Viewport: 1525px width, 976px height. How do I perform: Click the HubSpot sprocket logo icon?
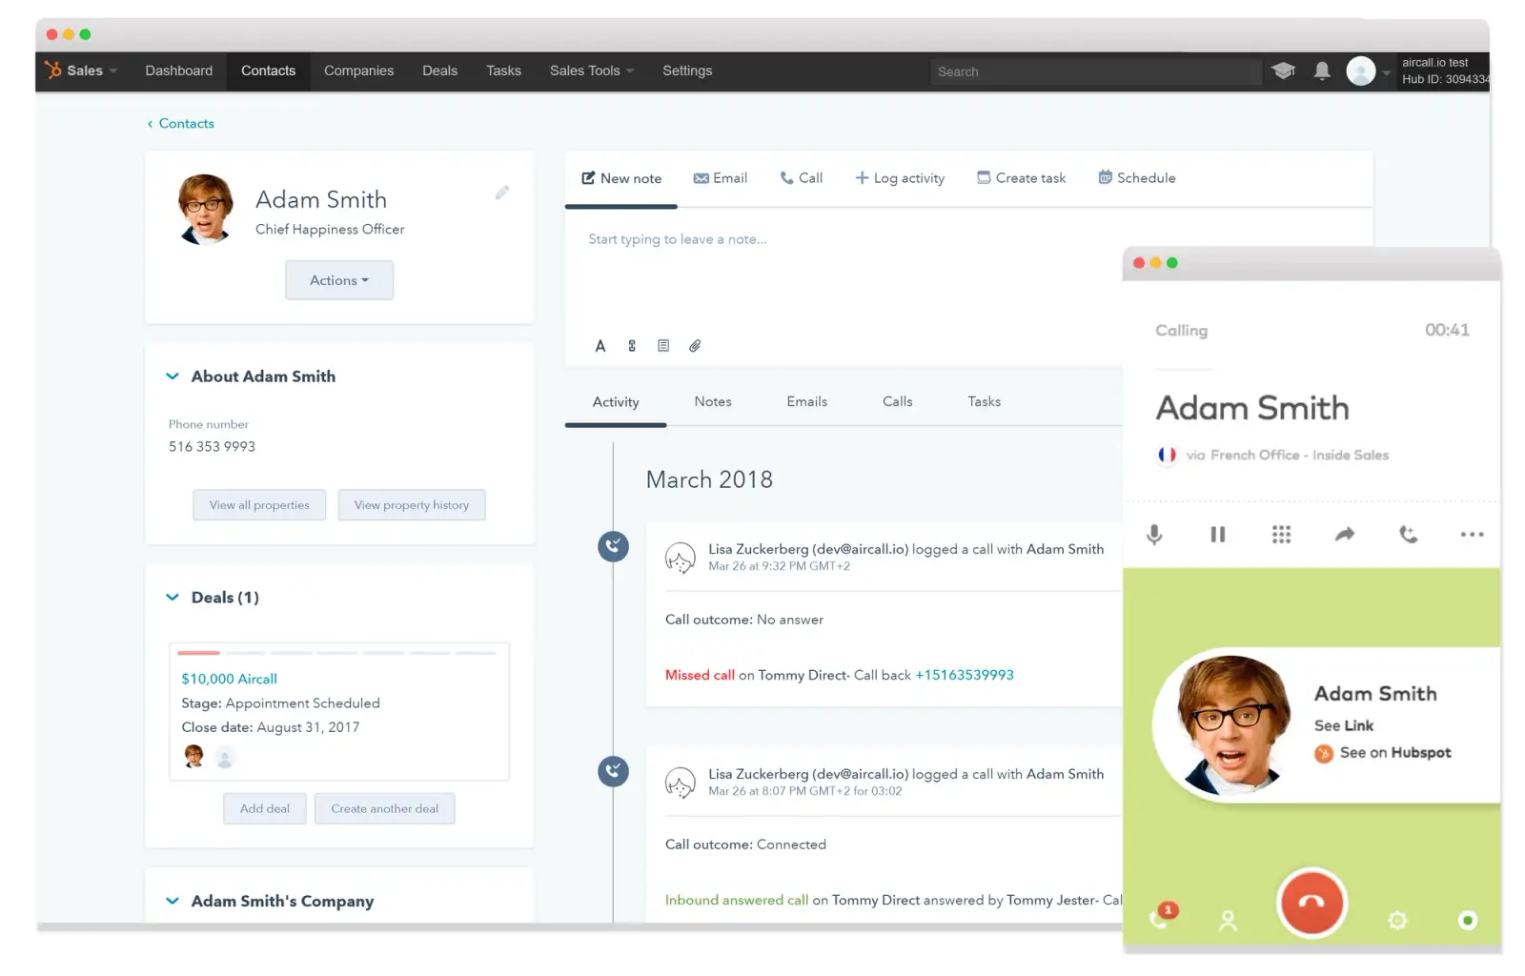tap(53, 70)
